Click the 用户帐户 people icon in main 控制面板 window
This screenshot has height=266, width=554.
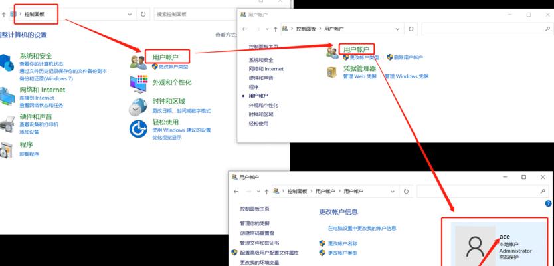coord(138,63)
